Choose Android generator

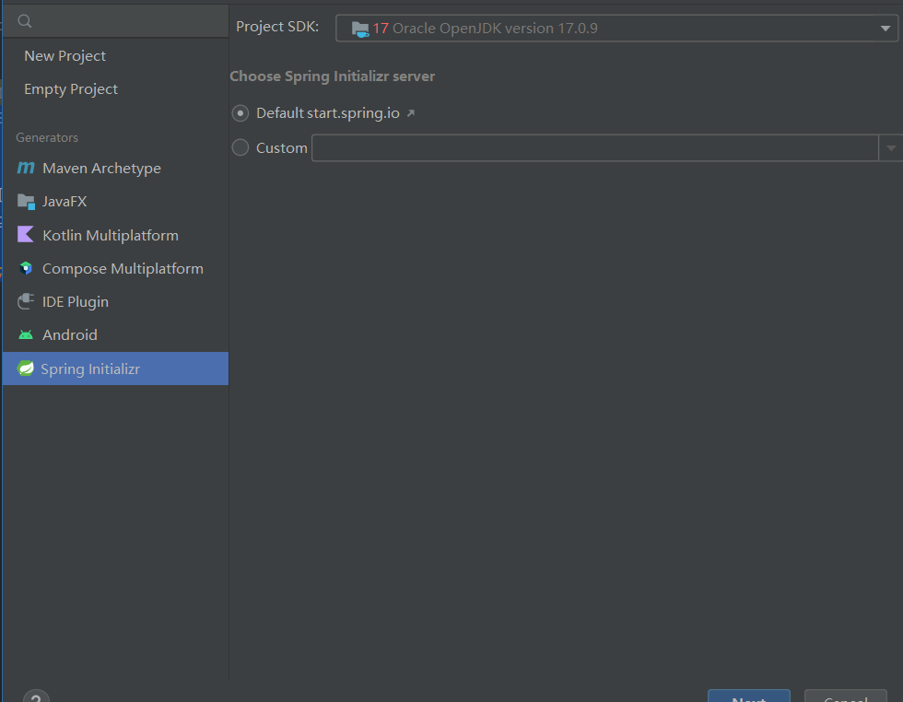point(115,335)
